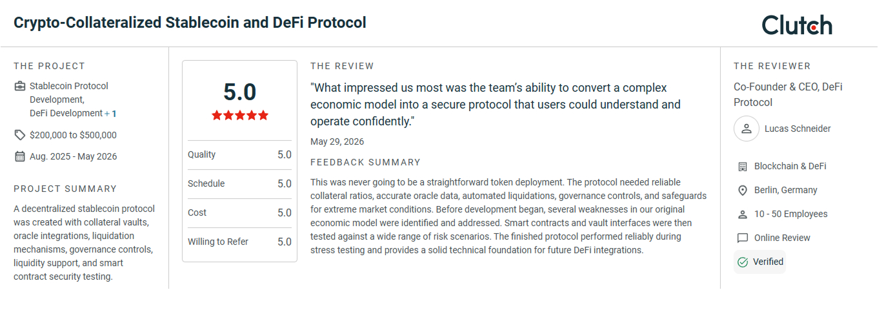Click Lucas Schneider's avatar icon
884x312 pixels.
tap(747, 129)
